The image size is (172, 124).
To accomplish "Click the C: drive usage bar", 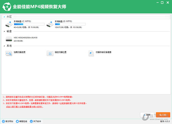I will click(x=29, y=24).
